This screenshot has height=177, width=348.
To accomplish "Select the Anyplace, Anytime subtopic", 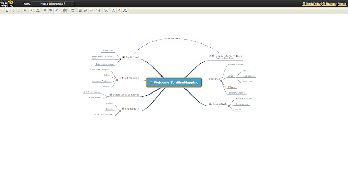I will [x=101, y=81].
